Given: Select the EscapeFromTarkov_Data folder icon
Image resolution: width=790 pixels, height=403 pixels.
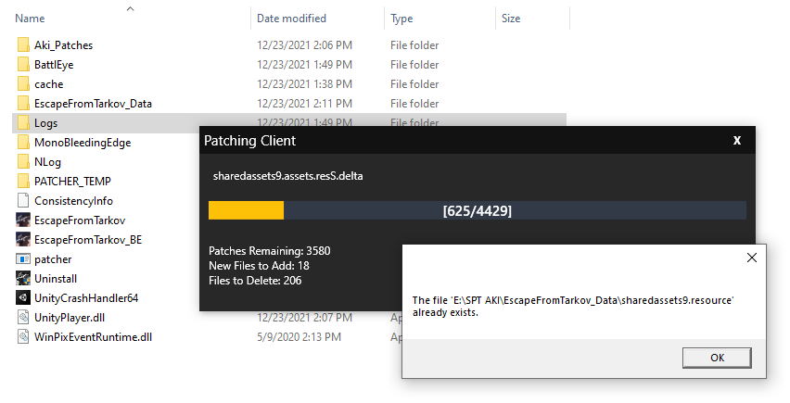Looking at the screenshot, I should (23, 104).
